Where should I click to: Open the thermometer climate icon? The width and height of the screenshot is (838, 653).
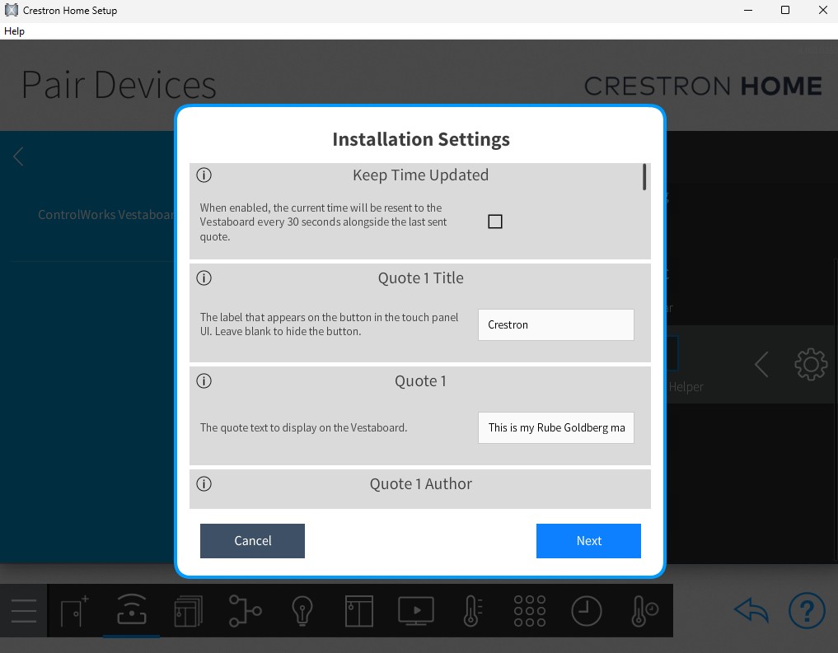472,610
